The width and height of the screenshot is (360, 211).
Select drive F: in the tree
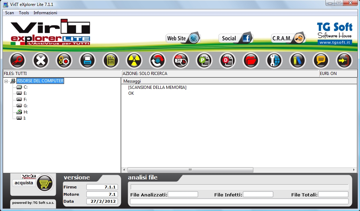coord(25,100)
